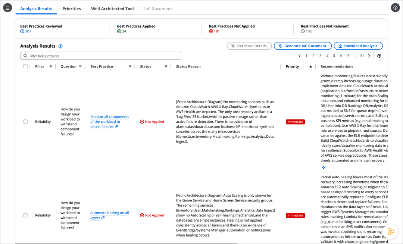Check the Automate healing row checkbox
Screen dimensions: 403x244
coord(25,215)
